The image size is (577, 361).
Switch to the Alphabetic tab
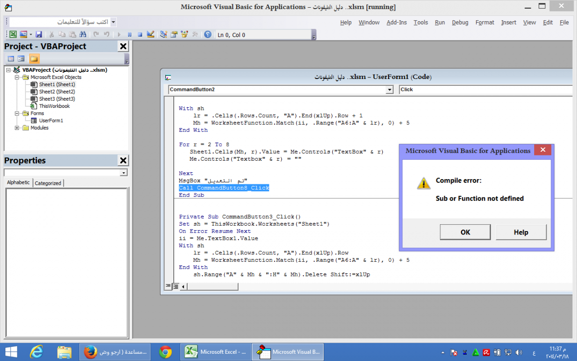18,182
